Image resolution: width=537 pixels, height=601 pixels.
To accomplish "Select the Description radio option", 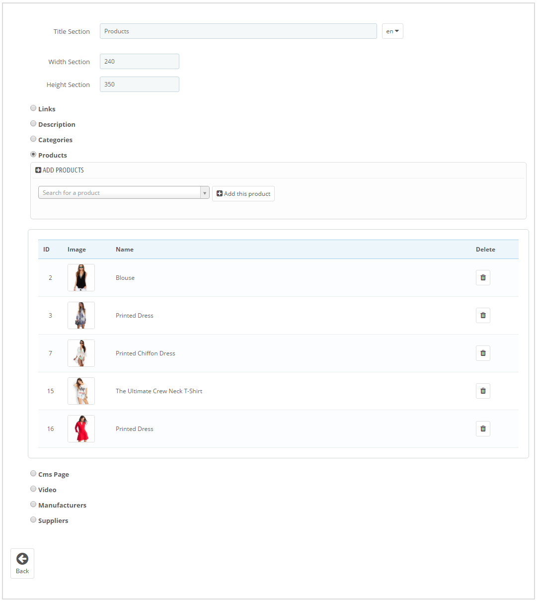I will click(33, 123).
